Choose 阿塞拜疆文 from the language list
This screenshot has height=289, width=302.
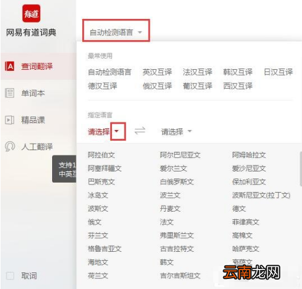[x=105, y=168]
